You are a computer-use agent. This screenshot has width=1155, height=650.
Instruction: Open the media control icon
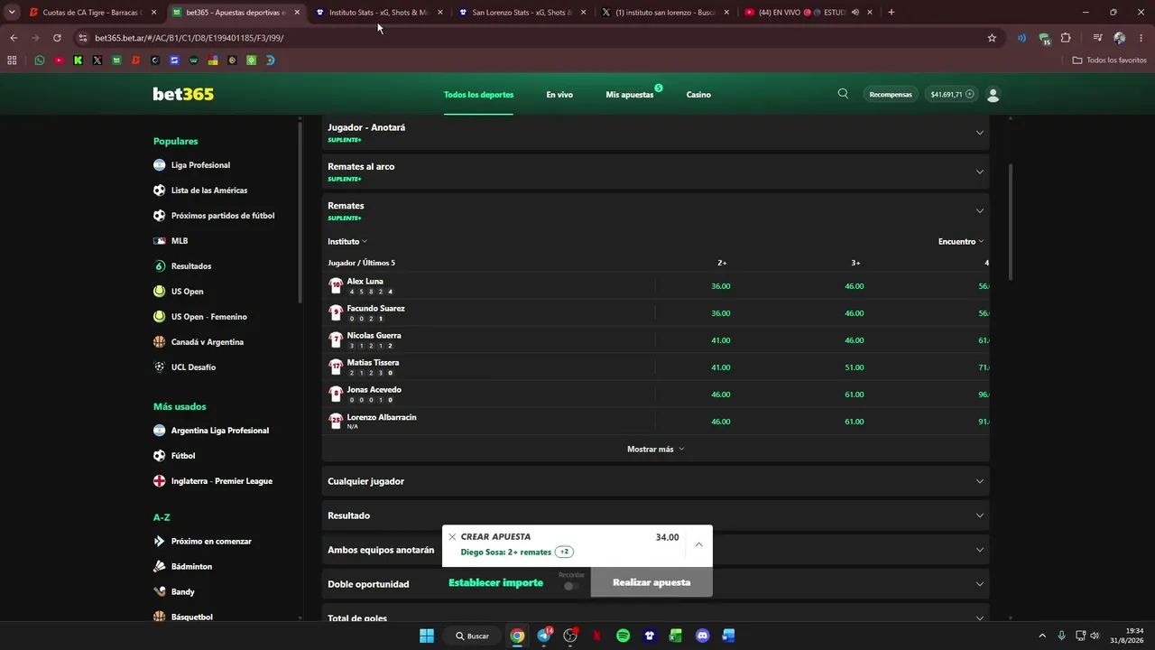tap(1097, 38)
